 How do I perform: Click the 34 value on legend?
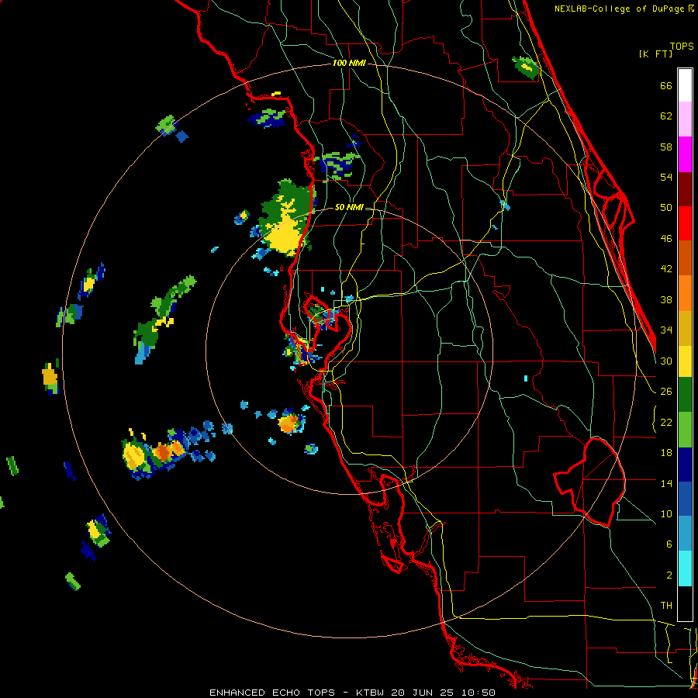tap(666, 330)
